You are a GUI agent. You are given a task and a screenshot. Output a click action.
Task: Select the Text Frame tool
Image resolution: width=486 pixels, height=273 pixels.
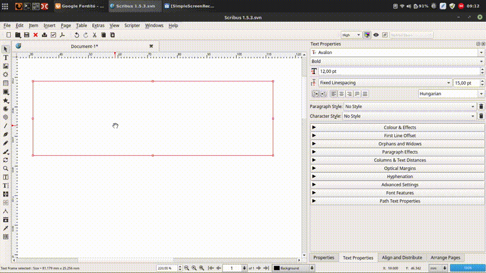5,57
